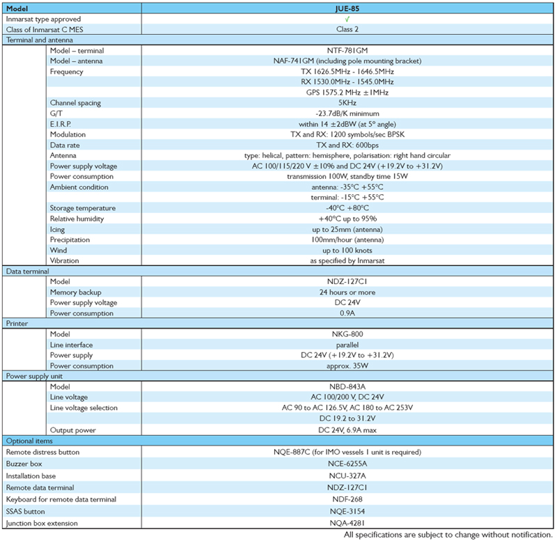Select junction box model "NQA-4281"

347,523
